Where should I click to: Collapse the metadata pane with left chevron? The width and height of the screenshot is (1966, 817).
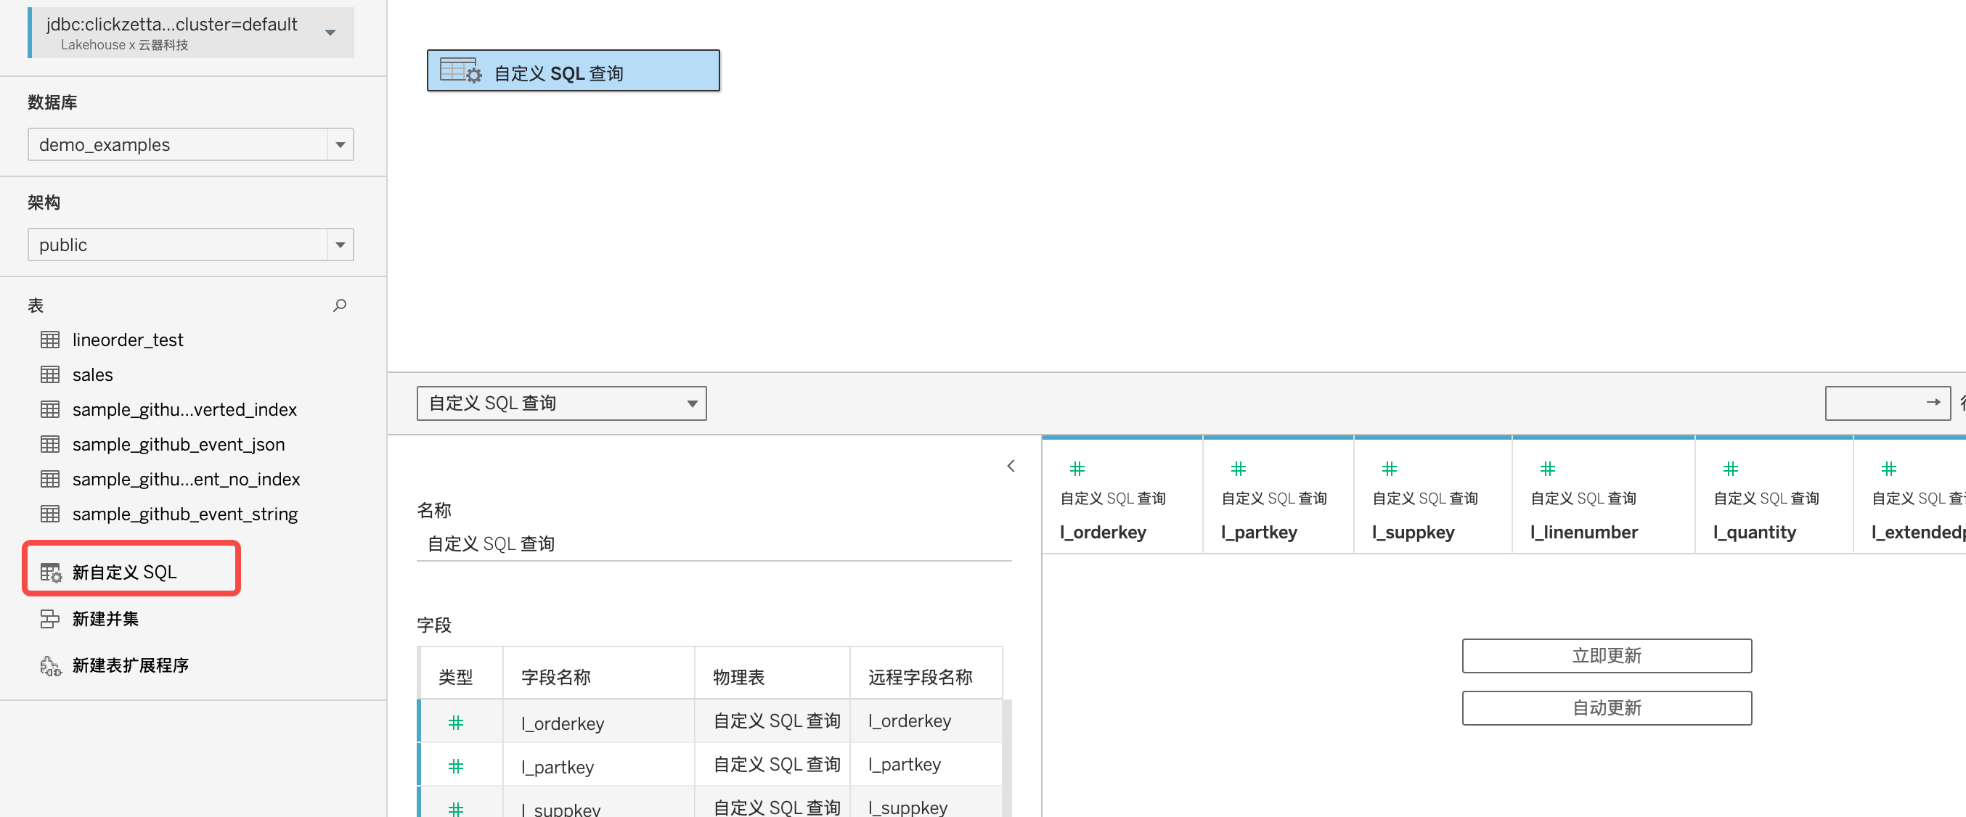(x=1011, y=466)
